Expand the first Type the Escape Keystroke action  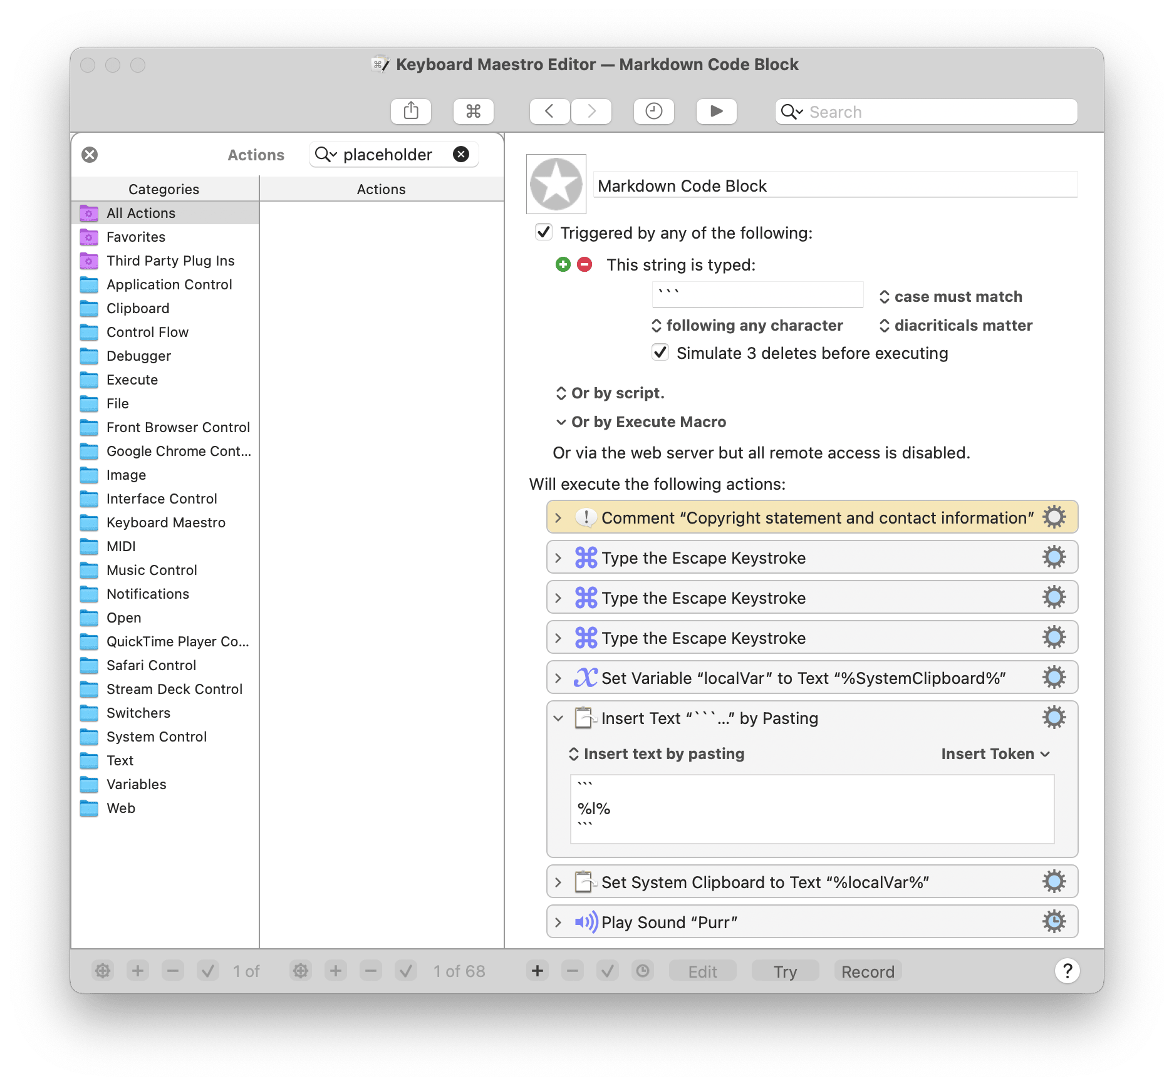(x=558, y=558)
